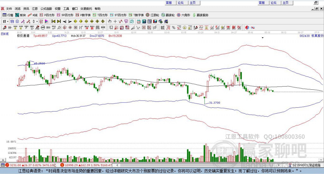This screenshot has width=324, height=174.
Task: Toggle the 权 adjustment icon
Action: (41, 21)
